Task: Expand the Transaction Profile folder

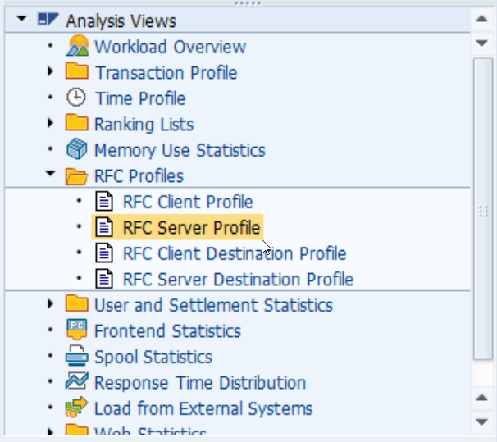Action: tap(51, 72)
